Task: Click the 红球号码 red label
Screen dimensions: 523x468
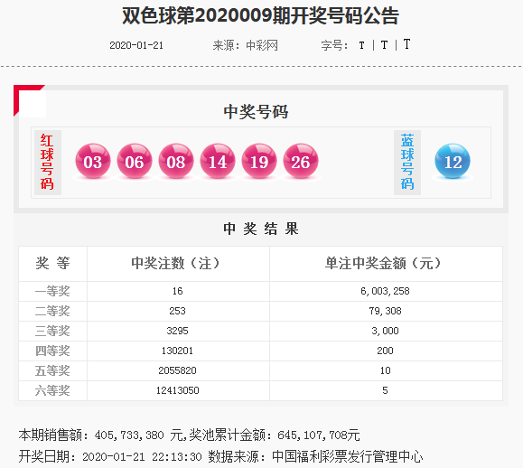Action: tap(47, 163)
